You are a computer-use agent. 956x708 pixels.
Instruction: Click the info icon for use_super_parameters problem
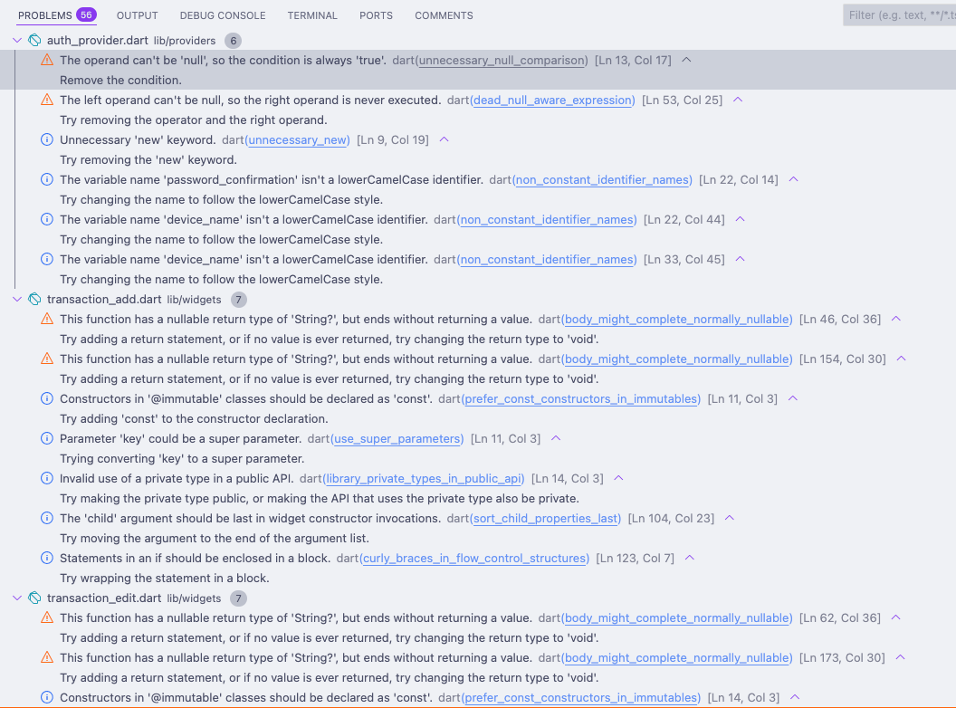pos(47,439)
